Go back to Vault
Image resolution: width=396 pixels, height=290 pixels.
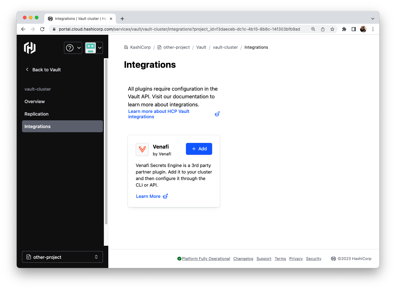tap(43, 70)
